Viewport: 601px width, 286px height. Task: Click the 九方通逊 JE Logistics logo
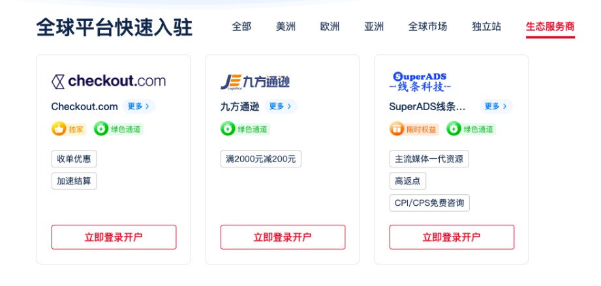point(255,81)
